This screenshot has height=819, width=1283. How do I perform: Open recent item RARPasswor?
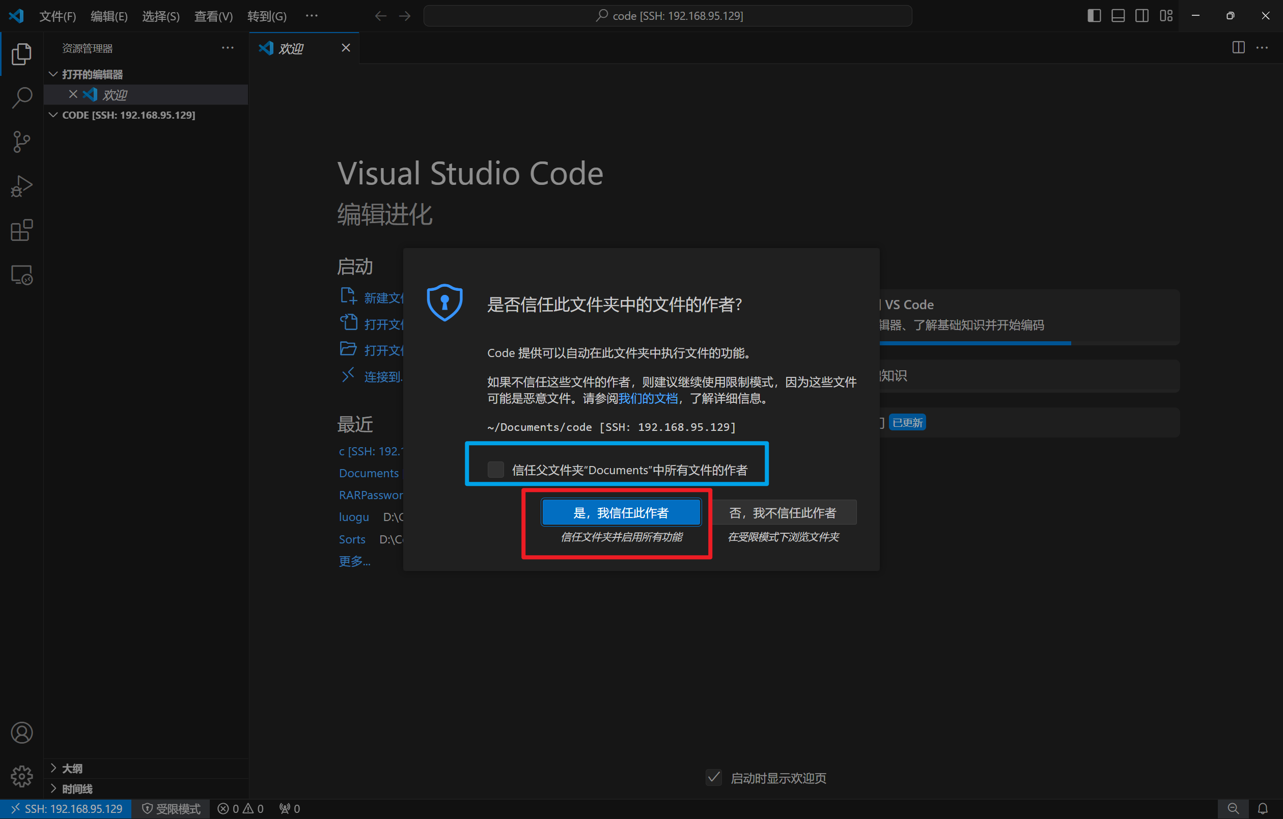click(371, 495)
